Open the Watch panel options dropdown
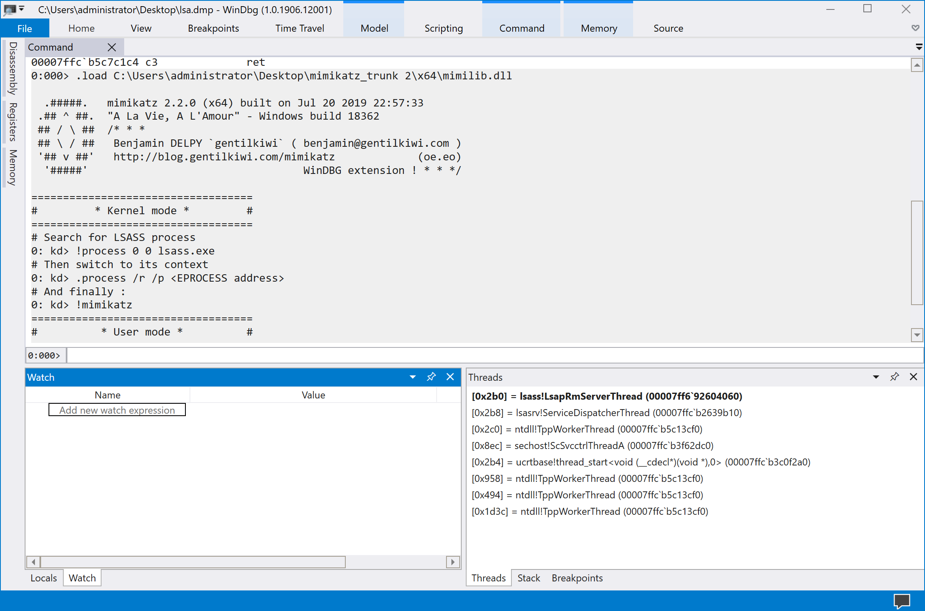Viewport: 925px width, 611px height. tap(412, 377)
